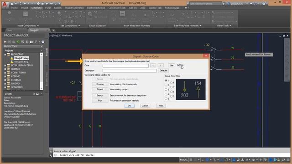The height and width of the screenshot is (164, 292).
Task: Click the signal arrow style preview image
Action: tap(191, 89)
